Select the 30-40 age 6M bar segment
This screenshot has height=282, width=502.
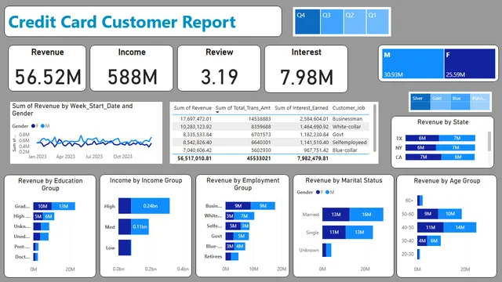pos(434,240)
